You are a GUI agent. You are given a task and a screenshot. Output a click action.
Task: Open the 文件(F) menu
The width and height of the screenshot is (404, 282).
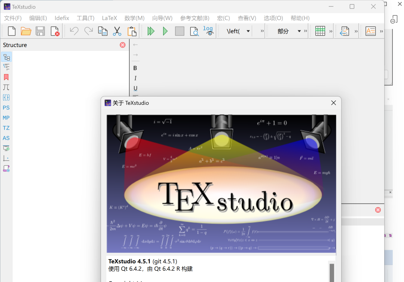pyautogui.click(x=13, y=18)
